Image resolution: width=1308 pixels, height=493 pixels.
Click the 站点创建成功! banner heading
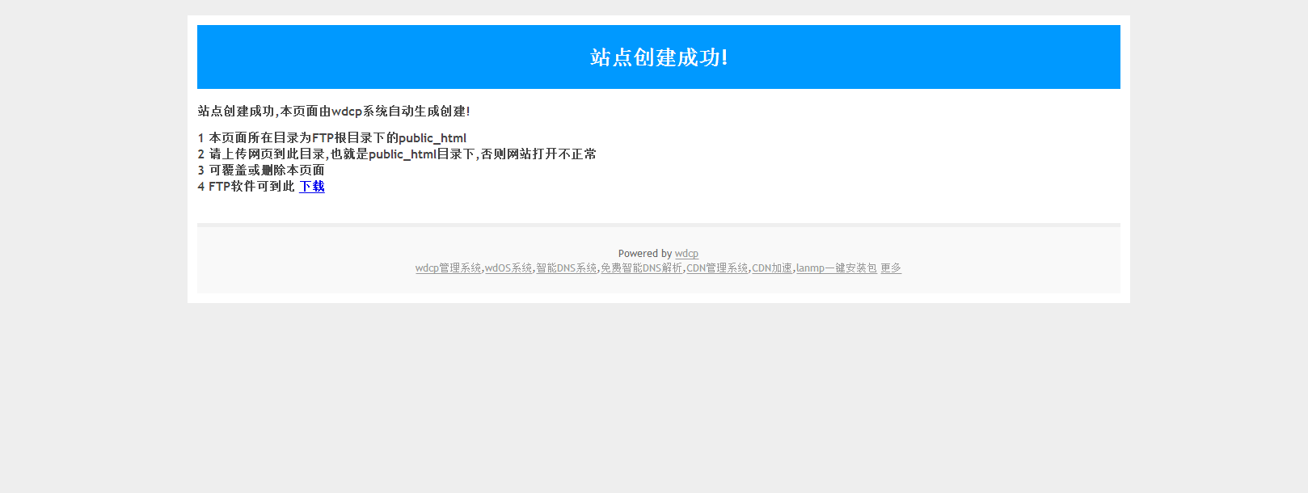pos(659,57)
